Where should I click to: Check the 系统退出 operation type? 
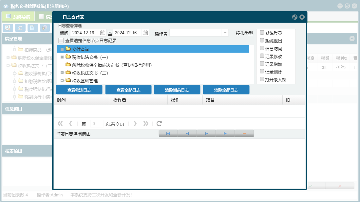262,40
